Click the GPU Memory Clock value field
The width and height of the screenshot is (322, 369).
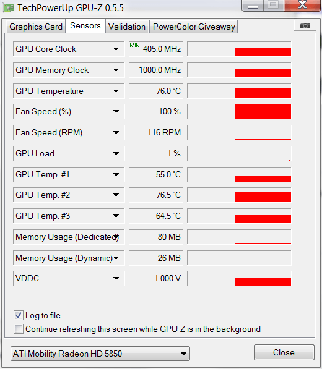click(x=156, y=70)
